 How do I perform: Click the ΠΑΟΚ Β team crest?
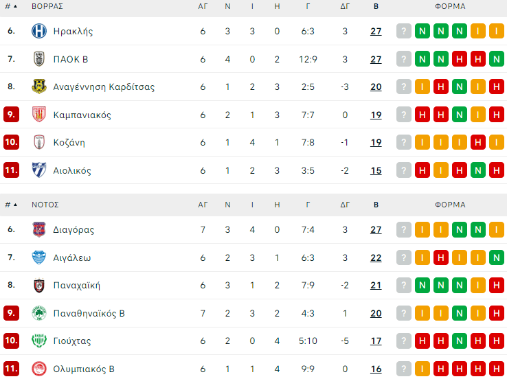tap(39, 59)
